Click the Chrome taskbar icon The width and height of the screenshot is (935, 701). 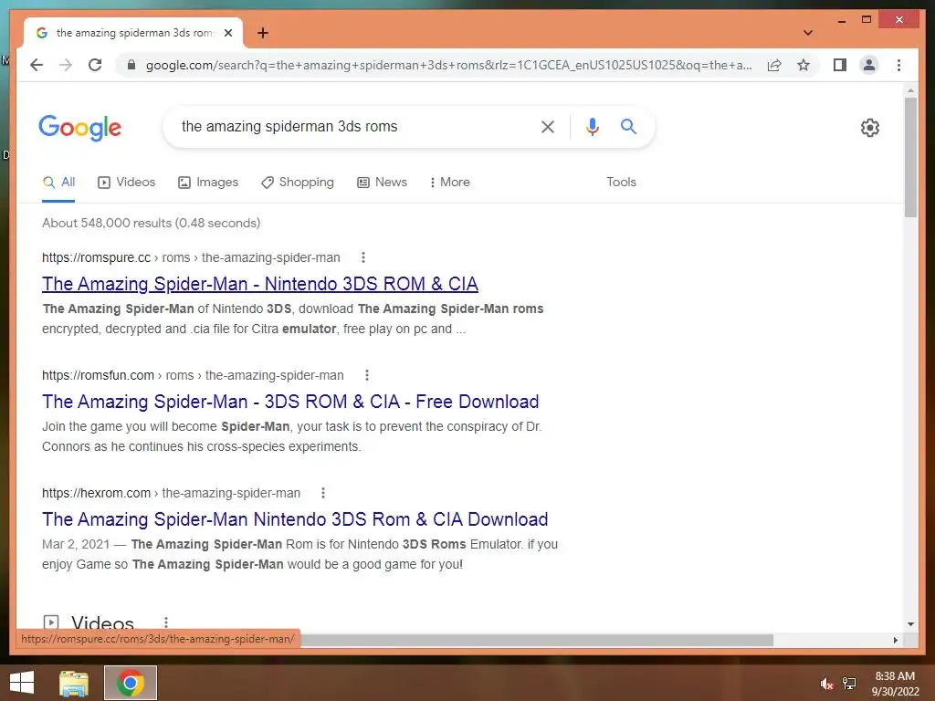click(x=131, y=683)
